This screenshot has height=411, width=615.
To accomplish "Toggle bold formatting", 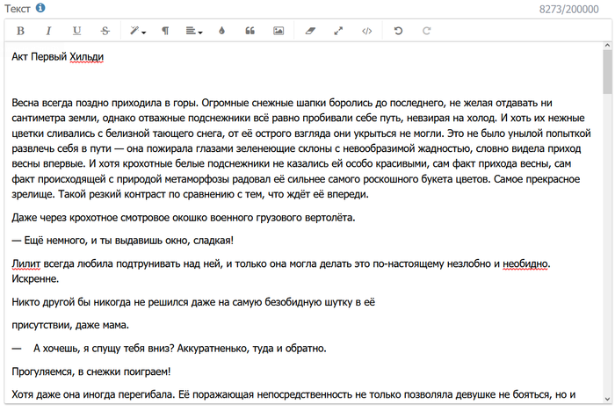I will pos(20,31).
